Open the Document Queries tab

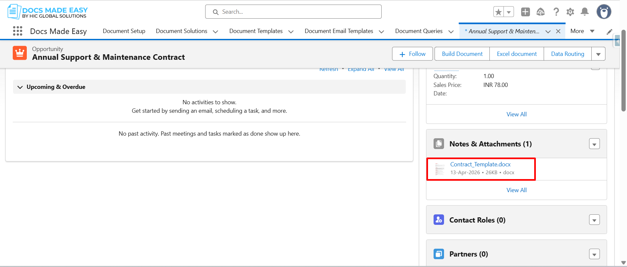coord(419,31)
